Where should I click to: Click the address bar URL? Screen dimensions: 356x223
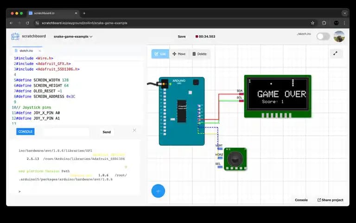tap(84, 23)
